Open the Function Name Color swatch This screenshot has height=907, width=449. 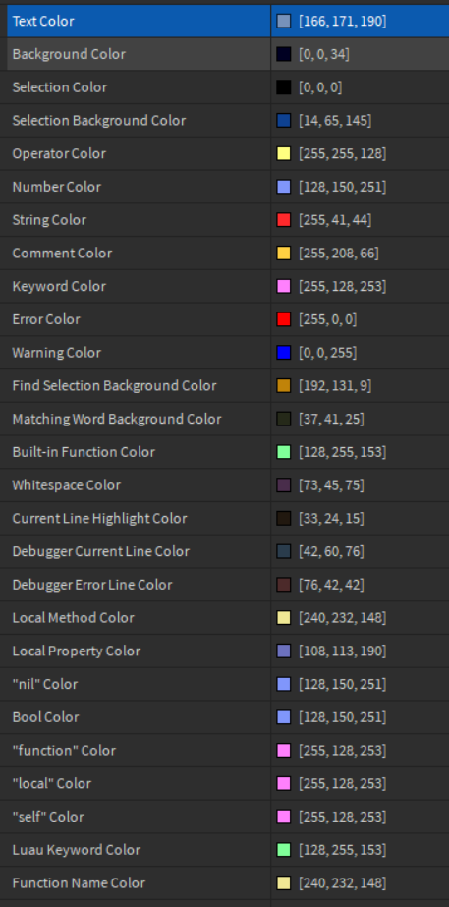tap(284, 883)
